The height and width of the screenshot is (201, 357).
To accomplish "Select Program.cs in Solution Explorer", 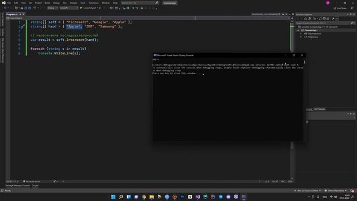I will [313, 37].
